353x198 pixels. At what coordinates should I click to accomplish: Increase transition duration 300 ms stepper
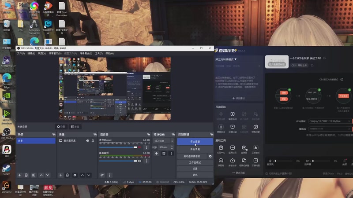pyautogui.click(x=172, y=146)
